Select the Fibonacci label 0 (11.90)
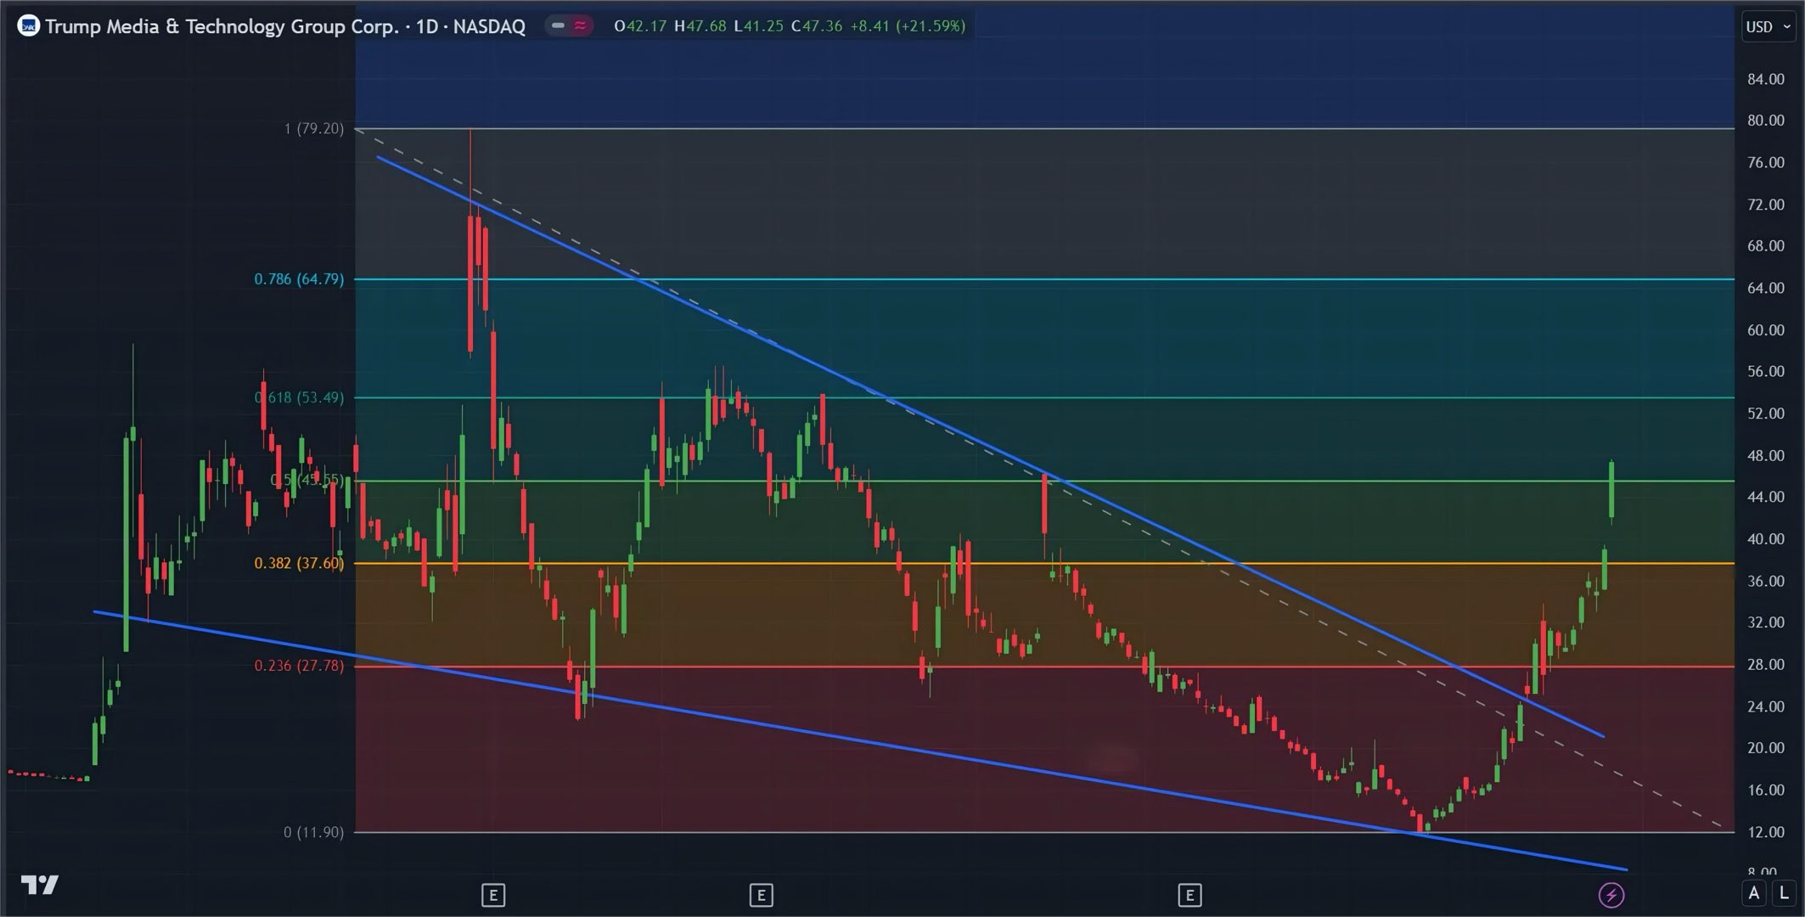The image size is (1805, 917). (314, 832)
